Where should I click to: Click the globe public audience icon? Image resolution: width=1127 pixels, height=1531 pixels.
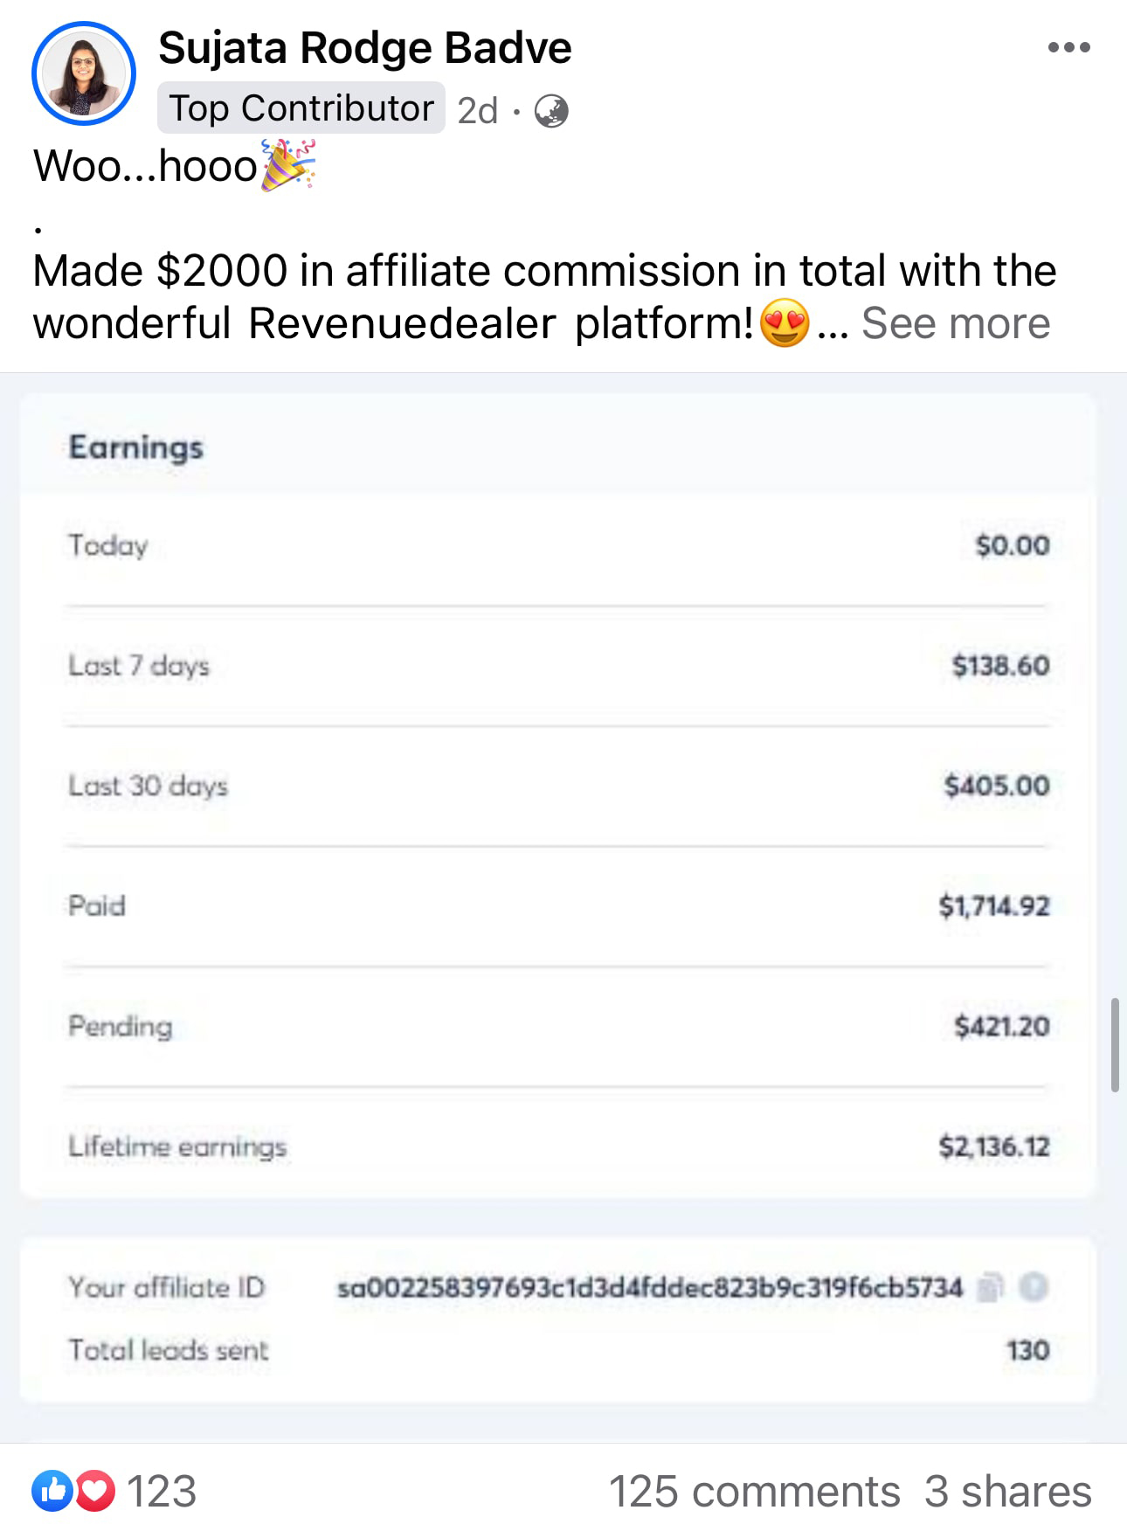551,111
